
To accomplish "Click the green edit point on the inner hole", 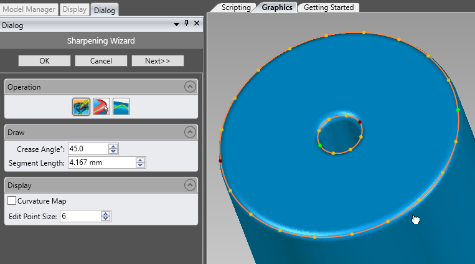I will 320,146.
